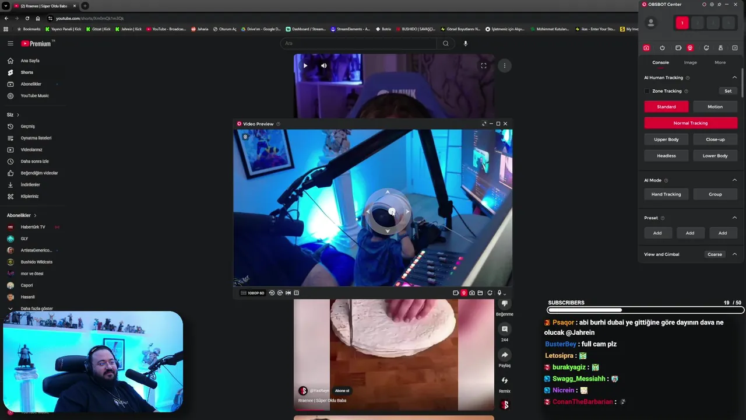Expand Daha fazla göster in subscriptions
746x420 pixels.
[36, 309]
